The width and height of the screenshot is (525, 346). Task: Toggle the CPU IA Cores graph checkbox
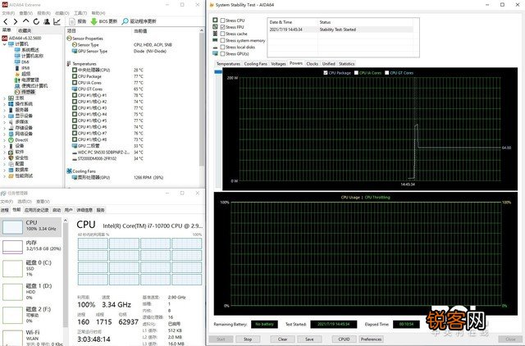coord(356,73)
